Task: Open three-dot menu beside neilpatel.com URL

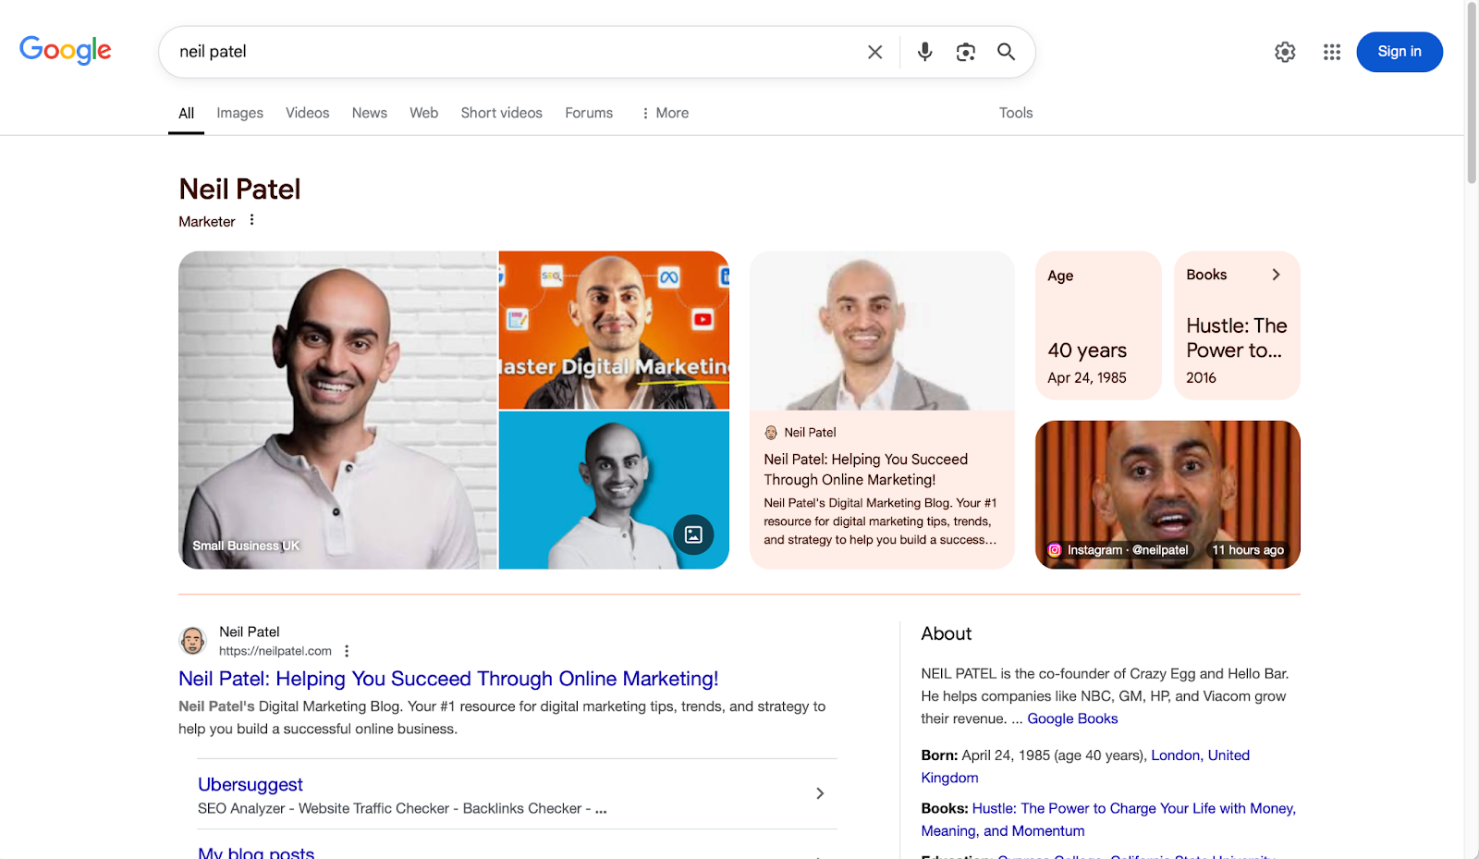Action: click(x=347, y=651)
